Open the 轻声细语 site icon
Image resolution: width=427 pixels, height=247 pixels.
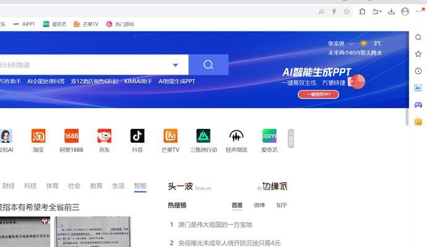tap(237, 136)
